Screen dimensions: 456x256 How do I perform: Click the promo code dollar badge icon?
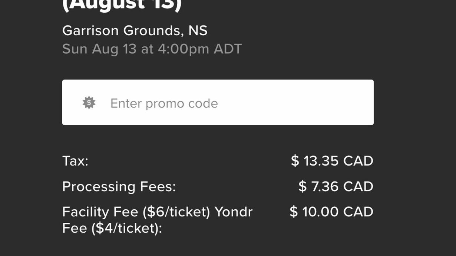[89, 103]
